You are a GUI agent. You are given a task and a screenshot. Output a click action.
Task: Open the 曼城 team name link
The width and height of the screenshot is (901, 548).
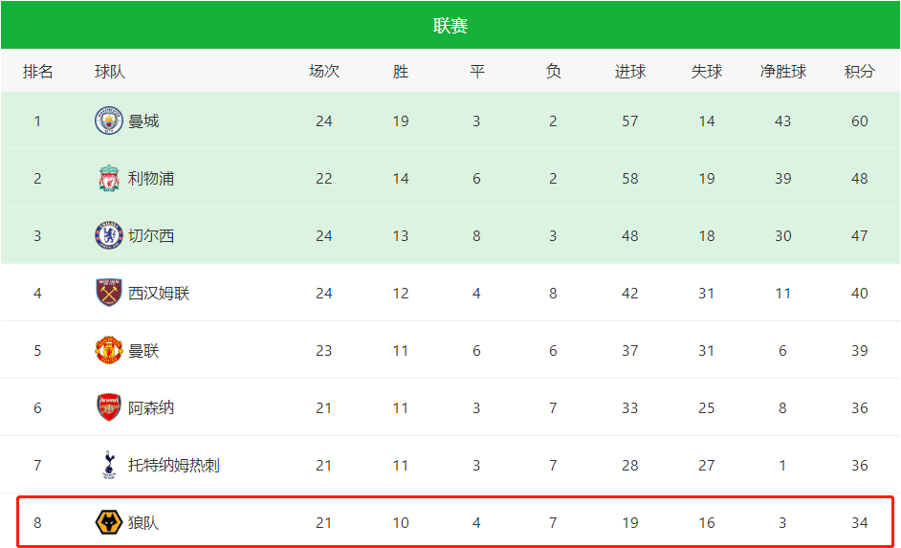tap(143, 121)
